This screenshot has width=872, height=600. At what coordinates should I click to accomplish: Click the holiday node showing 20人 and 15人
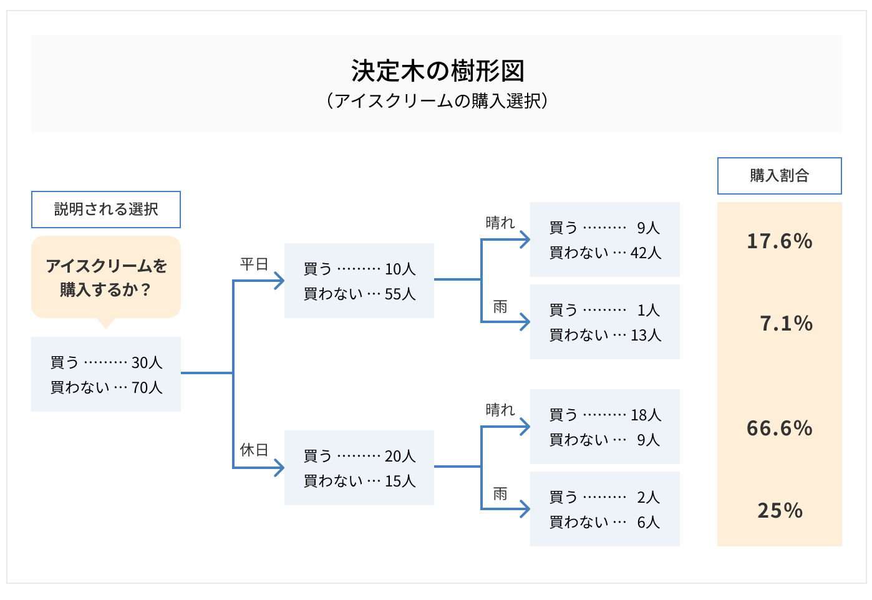359,468
